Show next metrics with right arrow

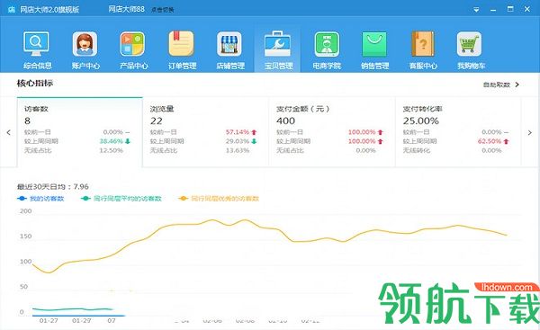coord(530,132)
